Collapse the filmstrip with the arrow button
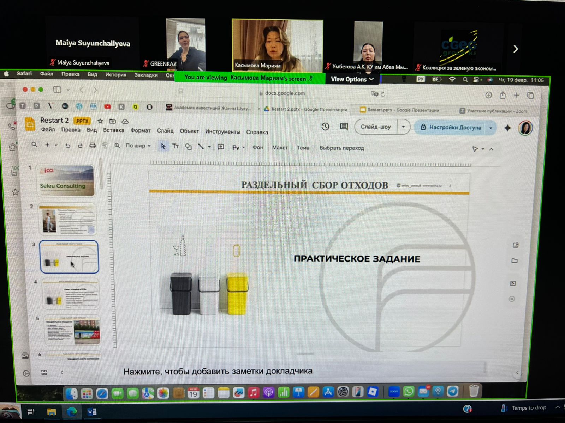Viewport: 565px width, 423px height. [x=62, y=372]
